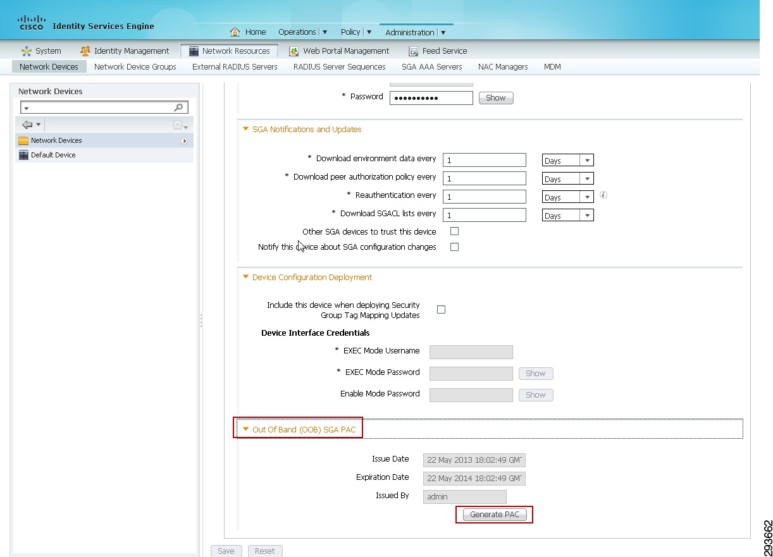
Task: Click Show next to Enable Mode Password
Action: pyautogui.click(x=536, y=395)
